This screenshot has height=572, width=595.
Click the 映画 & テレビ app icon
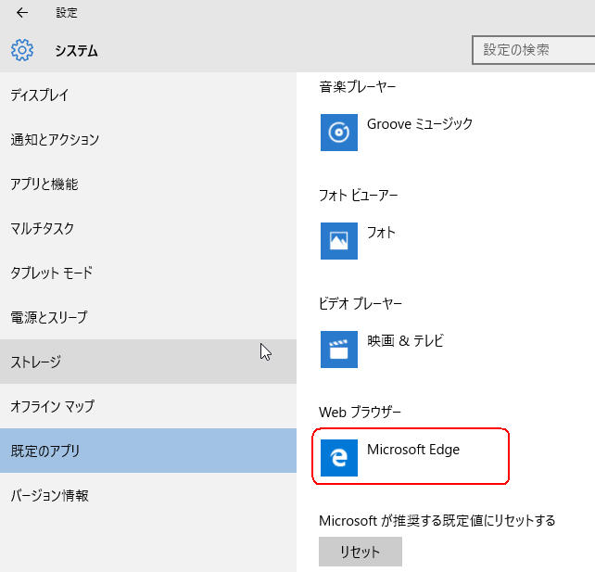point(339,350)
